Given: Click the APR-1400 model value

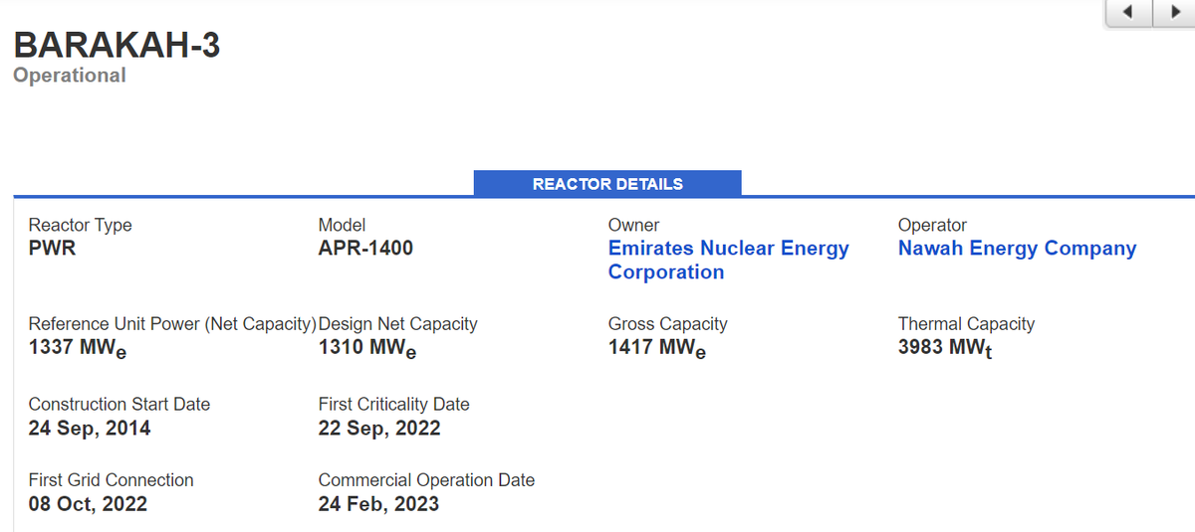Looking at the screenshot, I should (365, 249).
